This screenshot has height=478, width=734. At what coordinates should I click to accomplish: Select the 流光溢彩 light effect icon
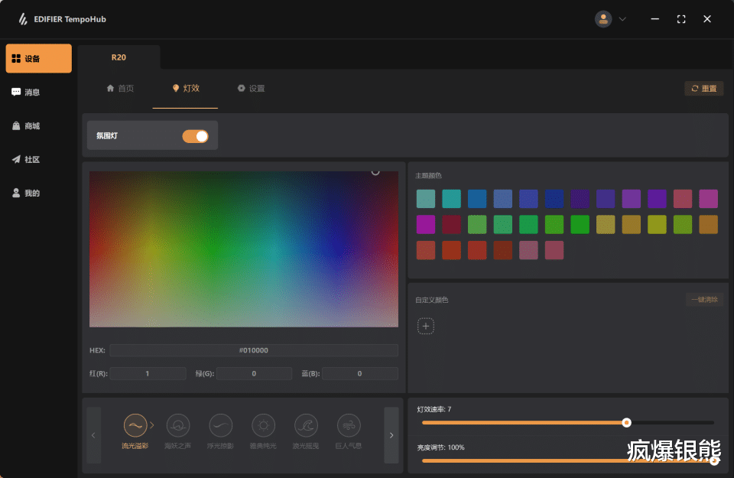[135, 425]
